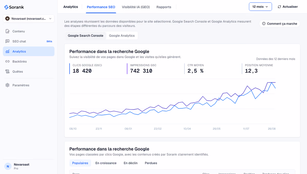
Task: Select the Google Analytics source
Action: point(122,36)
